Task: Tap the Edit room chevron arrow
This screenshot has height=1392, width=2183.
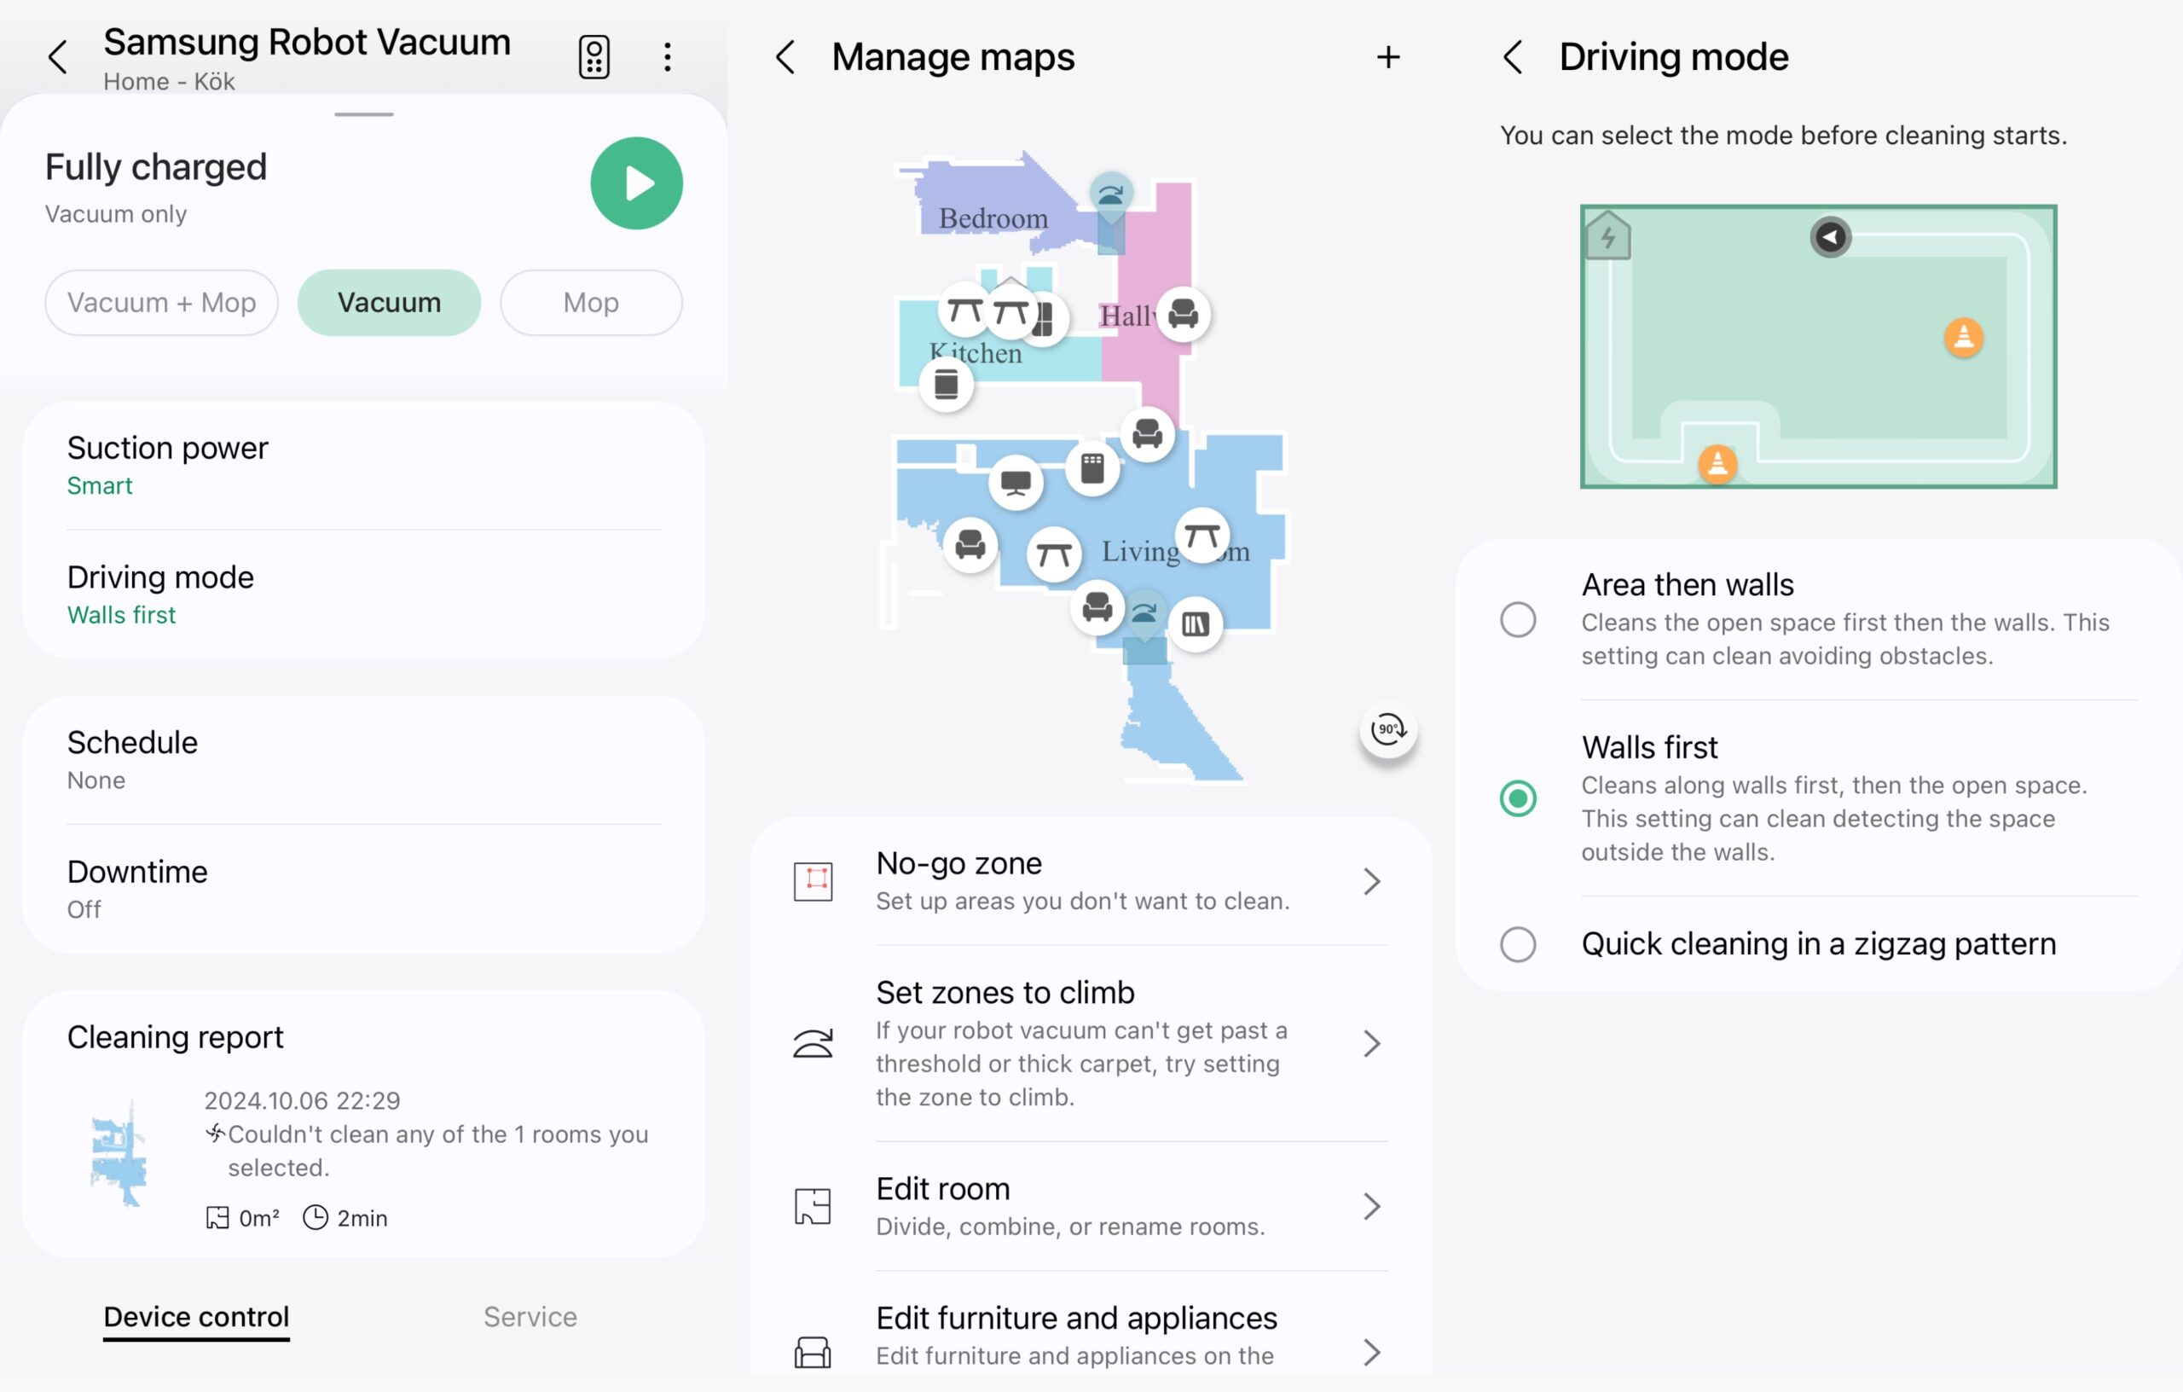Action: [x=1373, y=1206]
